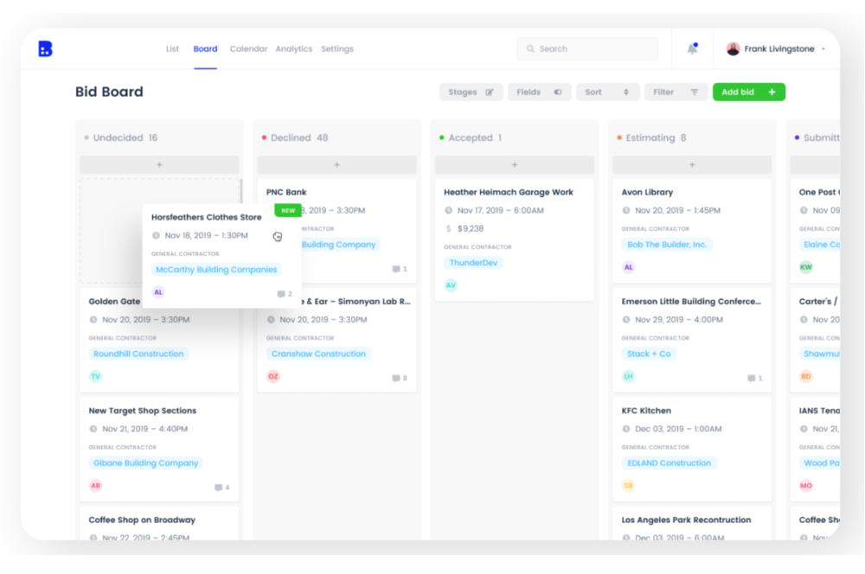Open comments on the Horsefeathers Clothes Store card

click(x=285, y=294)
